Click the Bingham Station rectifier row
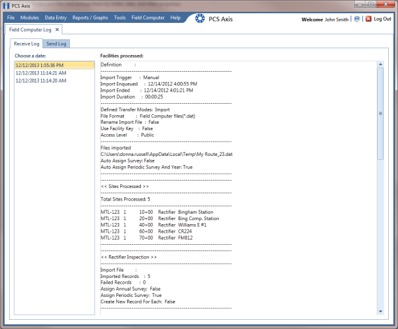 pyautogui.click(x=157, y=212)
